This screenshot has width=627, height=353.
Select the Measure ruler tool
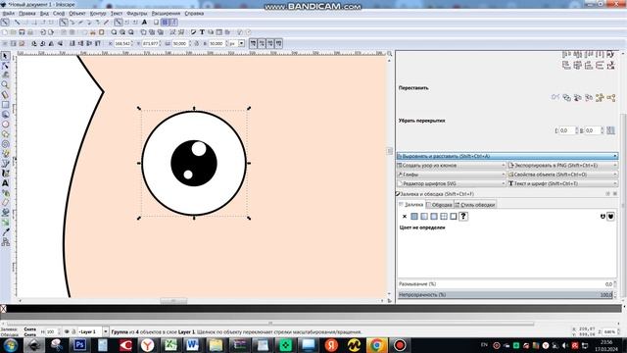[5, 95]
